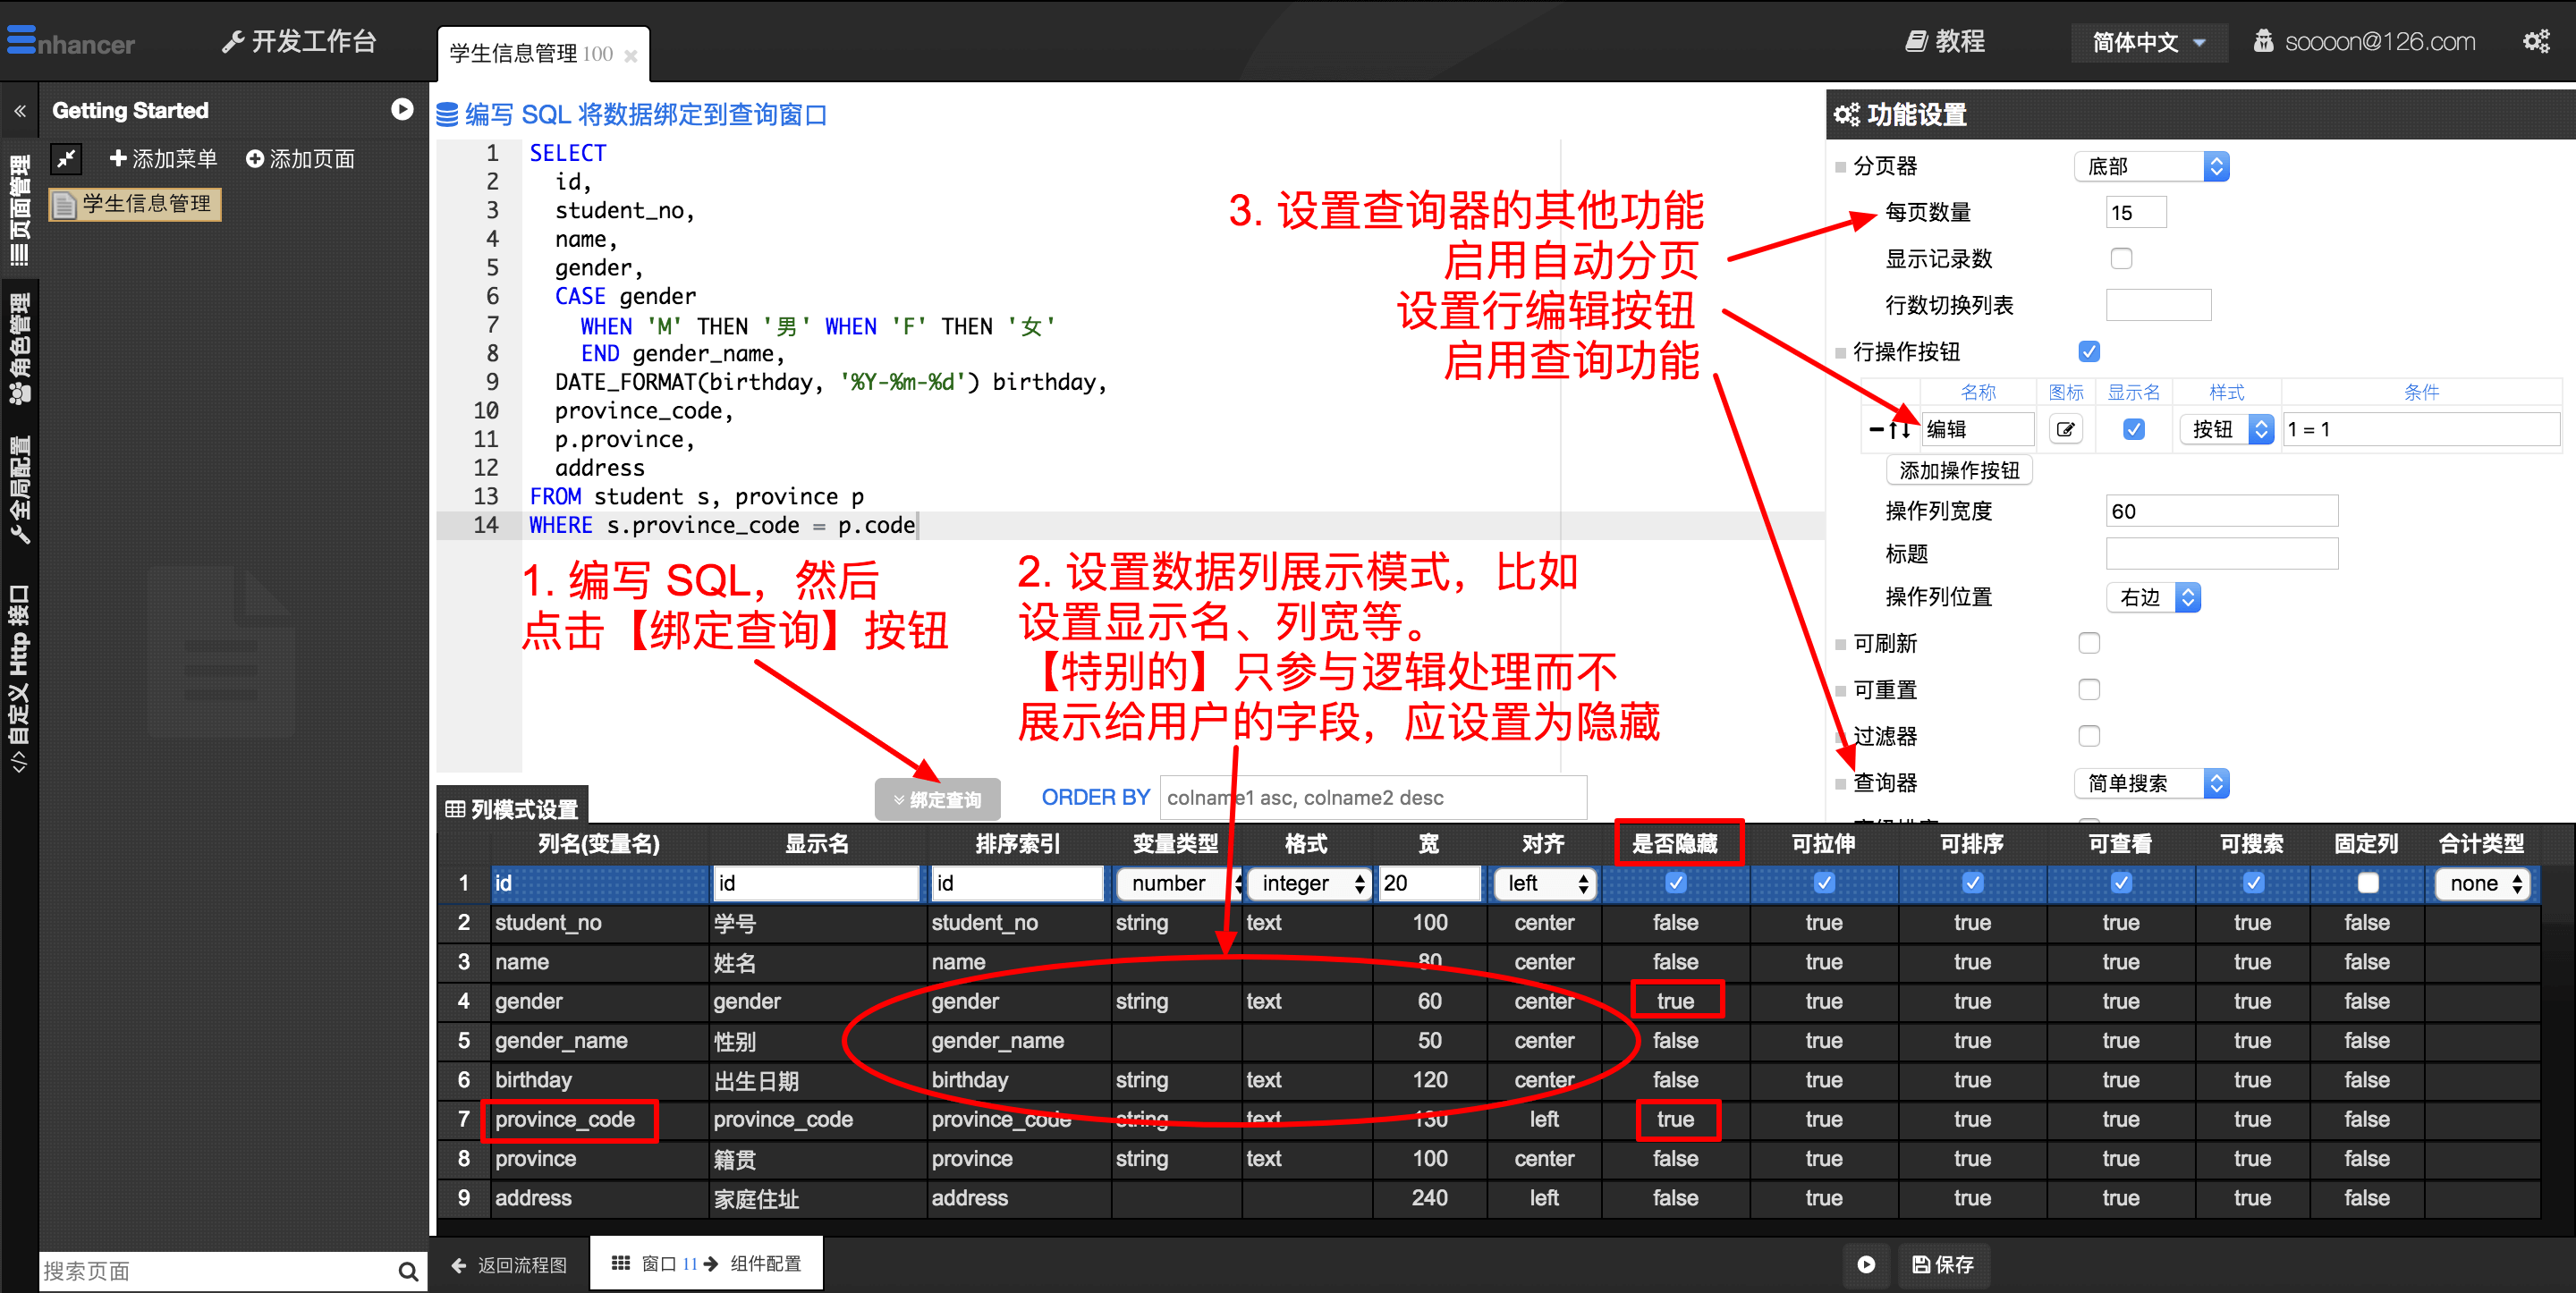
Task: Collapse the sidebar with double-chevron icon
Action: pyautogui.click(x=19, y=111)
